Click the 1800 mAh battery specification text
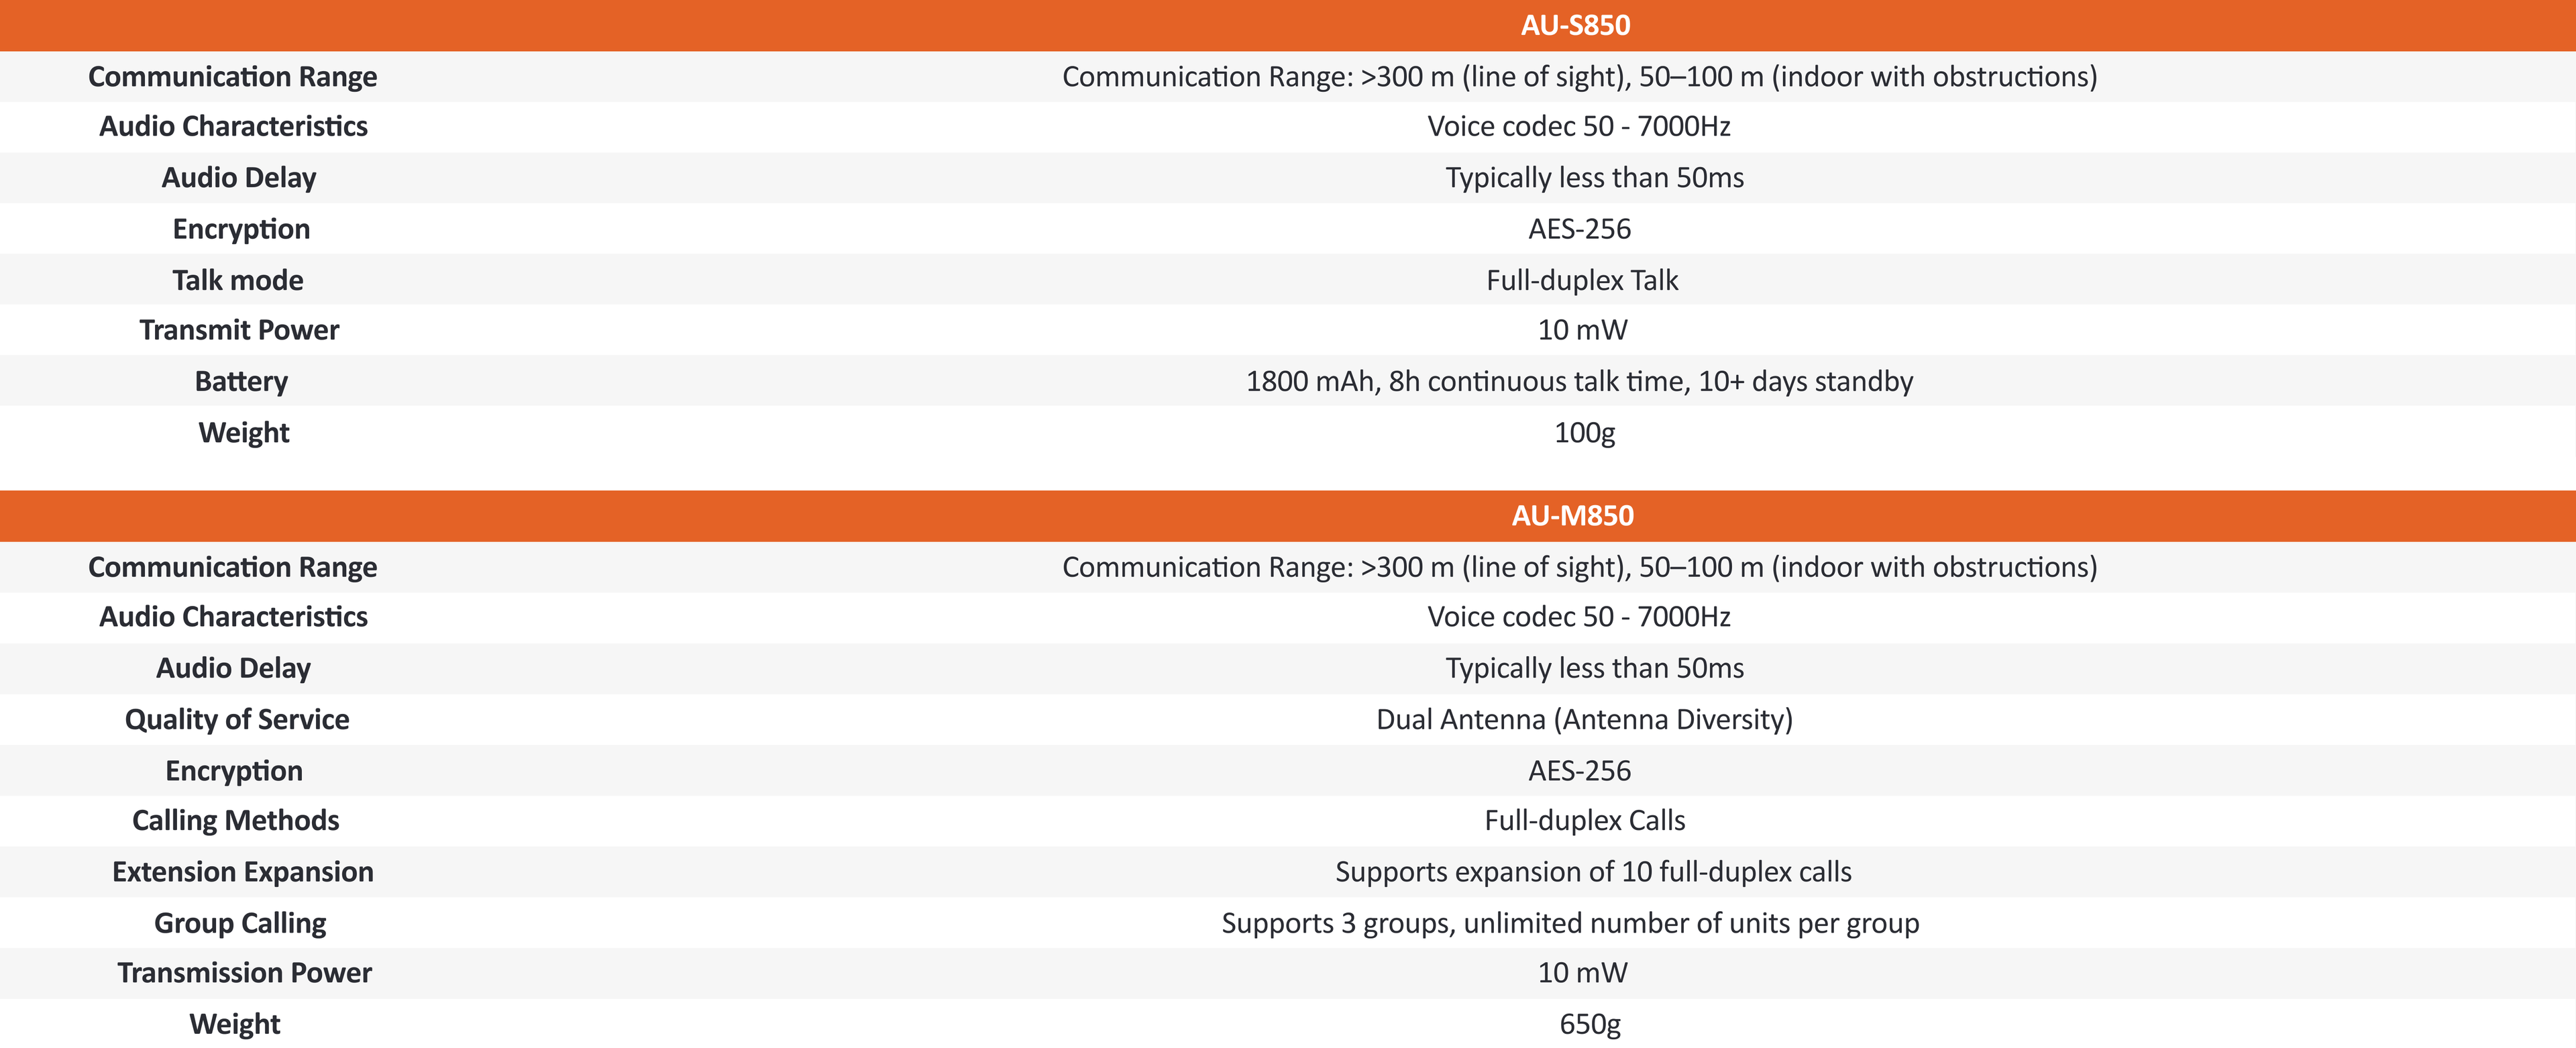2576x1048 pixels. [1579, 381]
